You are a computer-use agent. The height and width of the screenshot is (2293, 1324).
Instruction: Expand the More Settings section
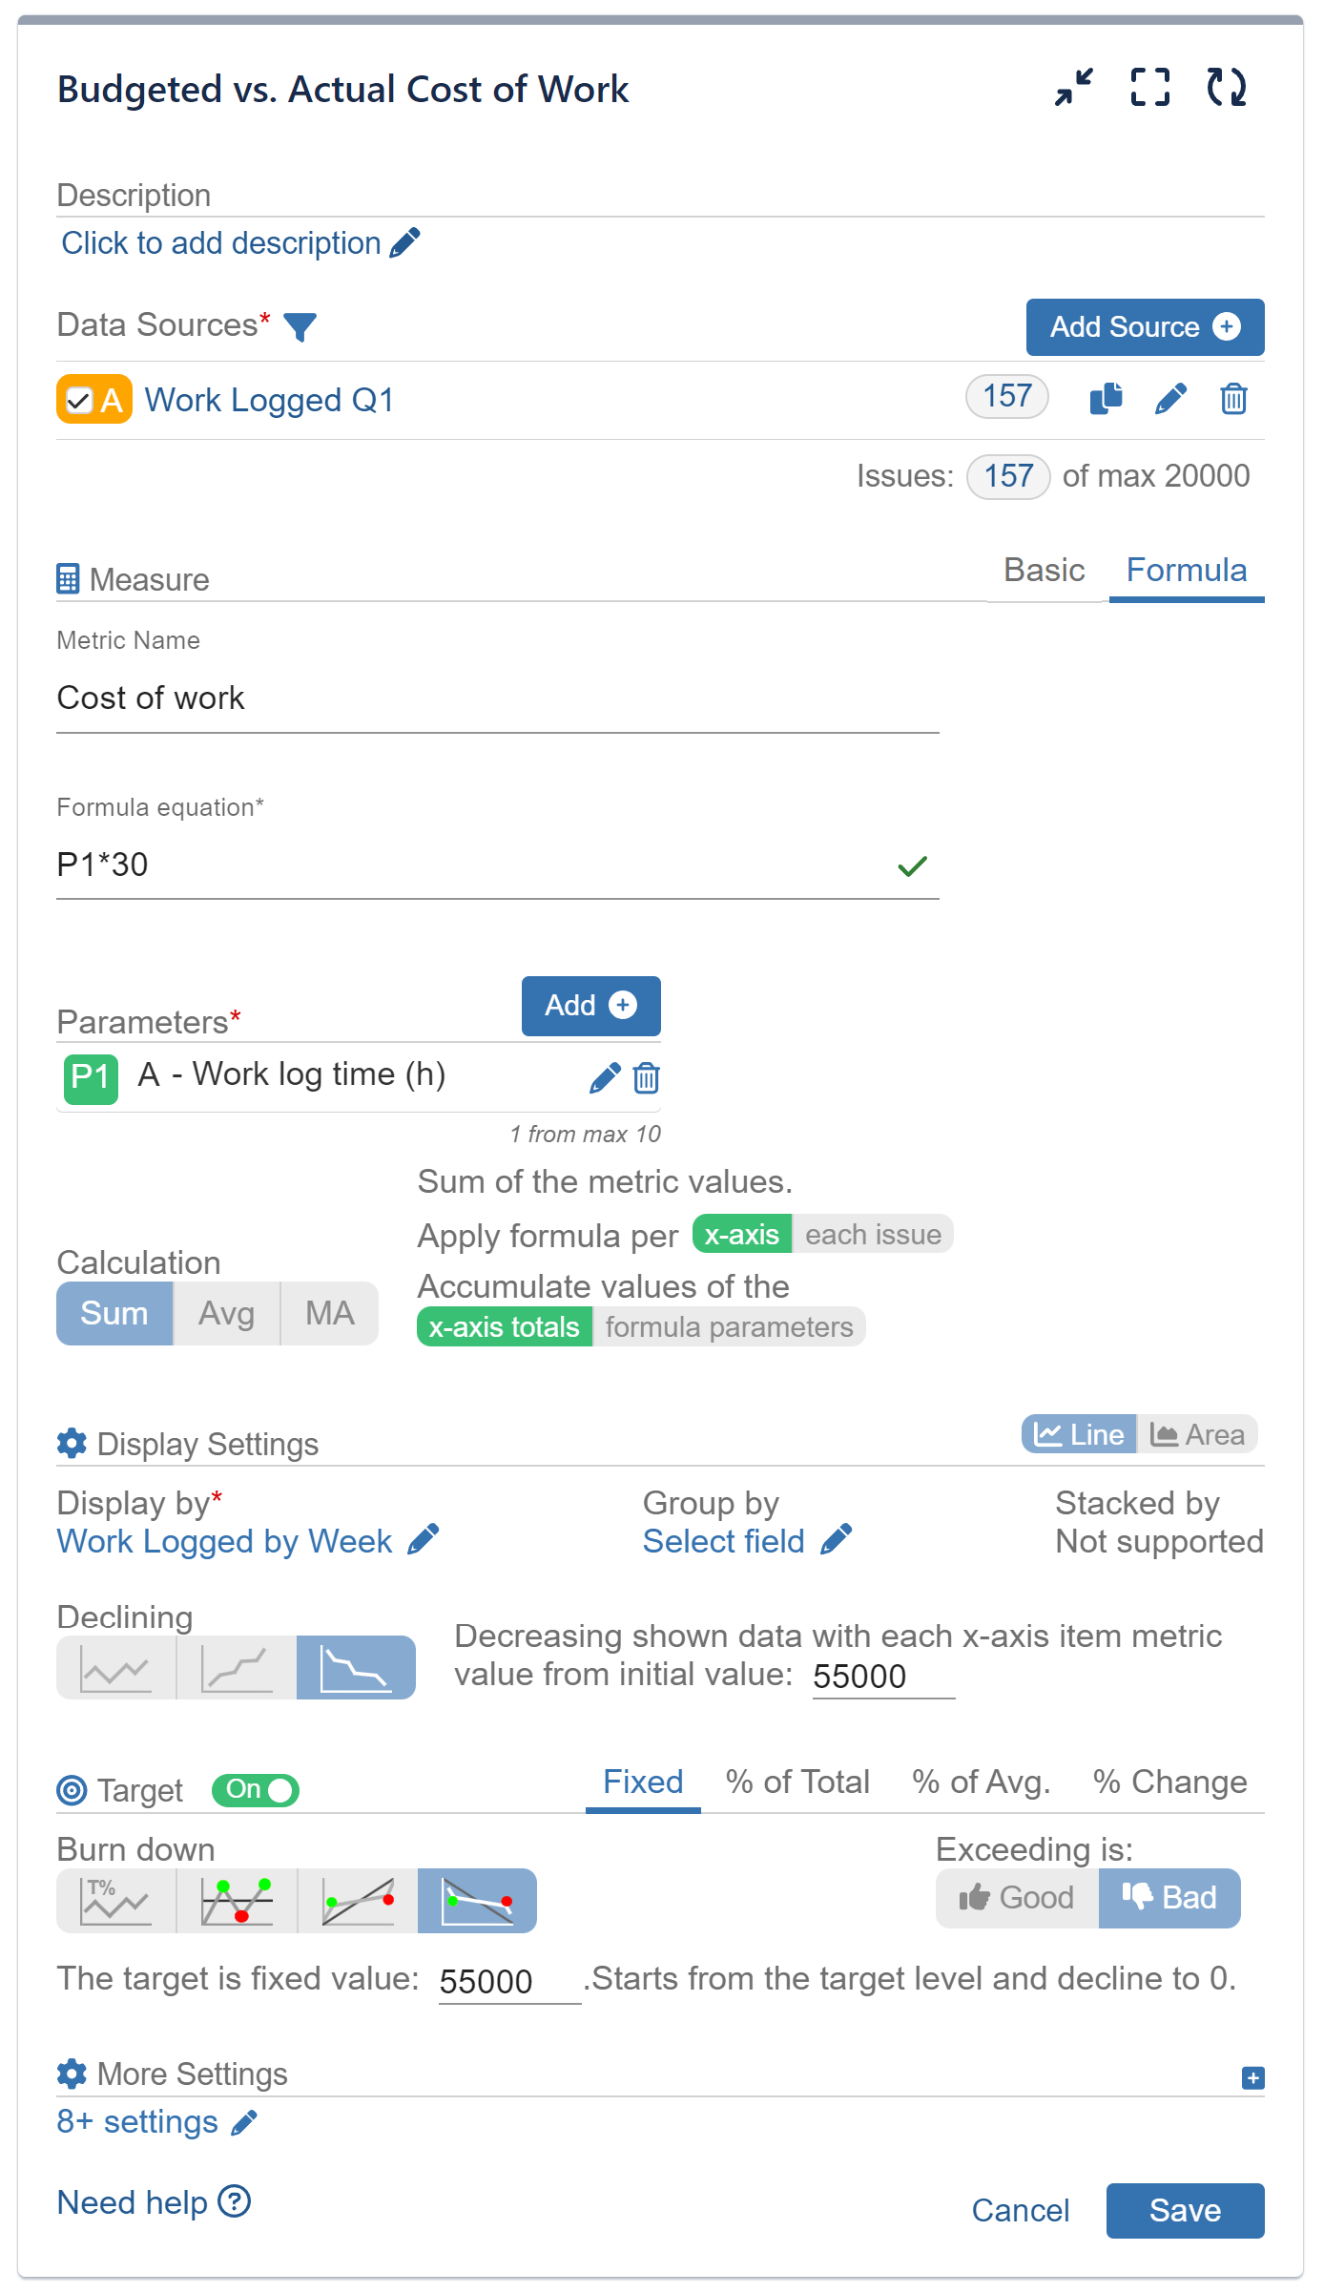1252,2077
